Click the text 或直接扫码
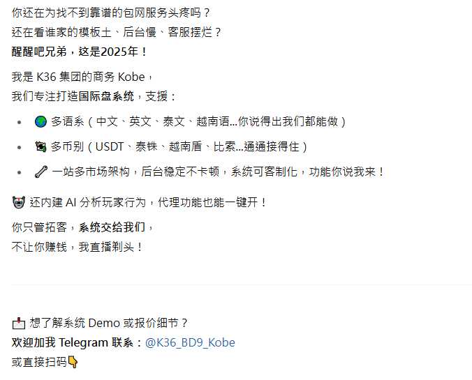 [x=39, y=362]
